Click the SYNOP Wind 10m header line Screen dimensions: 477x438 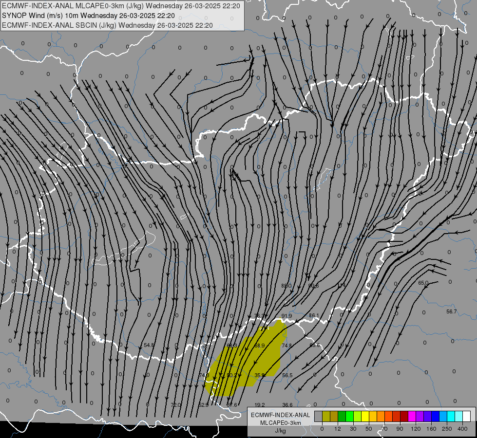(x=88, y=16)
